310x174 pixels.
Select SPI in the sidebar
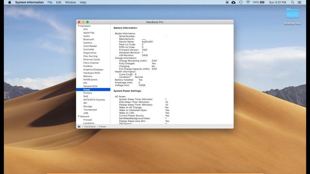tap(85, 103)
